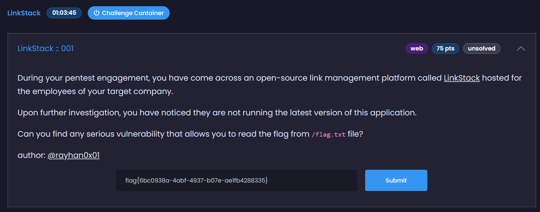This screenshot has width=540, height=212.
Task: Focus the flag input field
Action: coord(236,180)
